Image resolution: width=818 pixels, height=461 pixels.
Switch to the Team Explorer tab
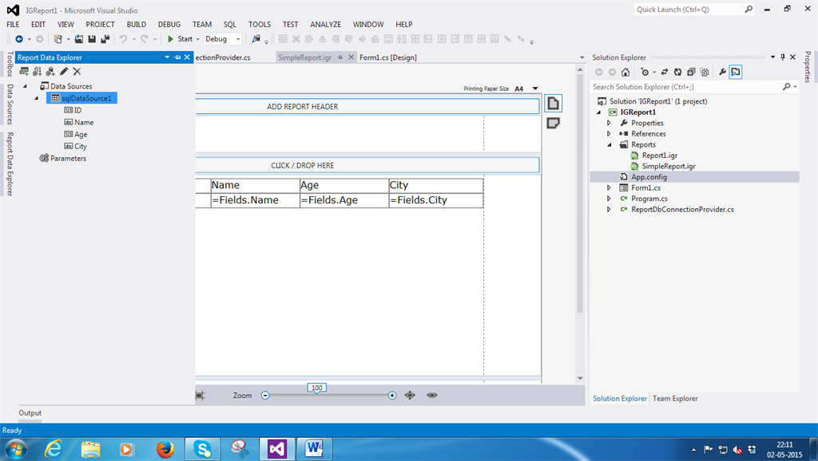click(x=675, y=398)
